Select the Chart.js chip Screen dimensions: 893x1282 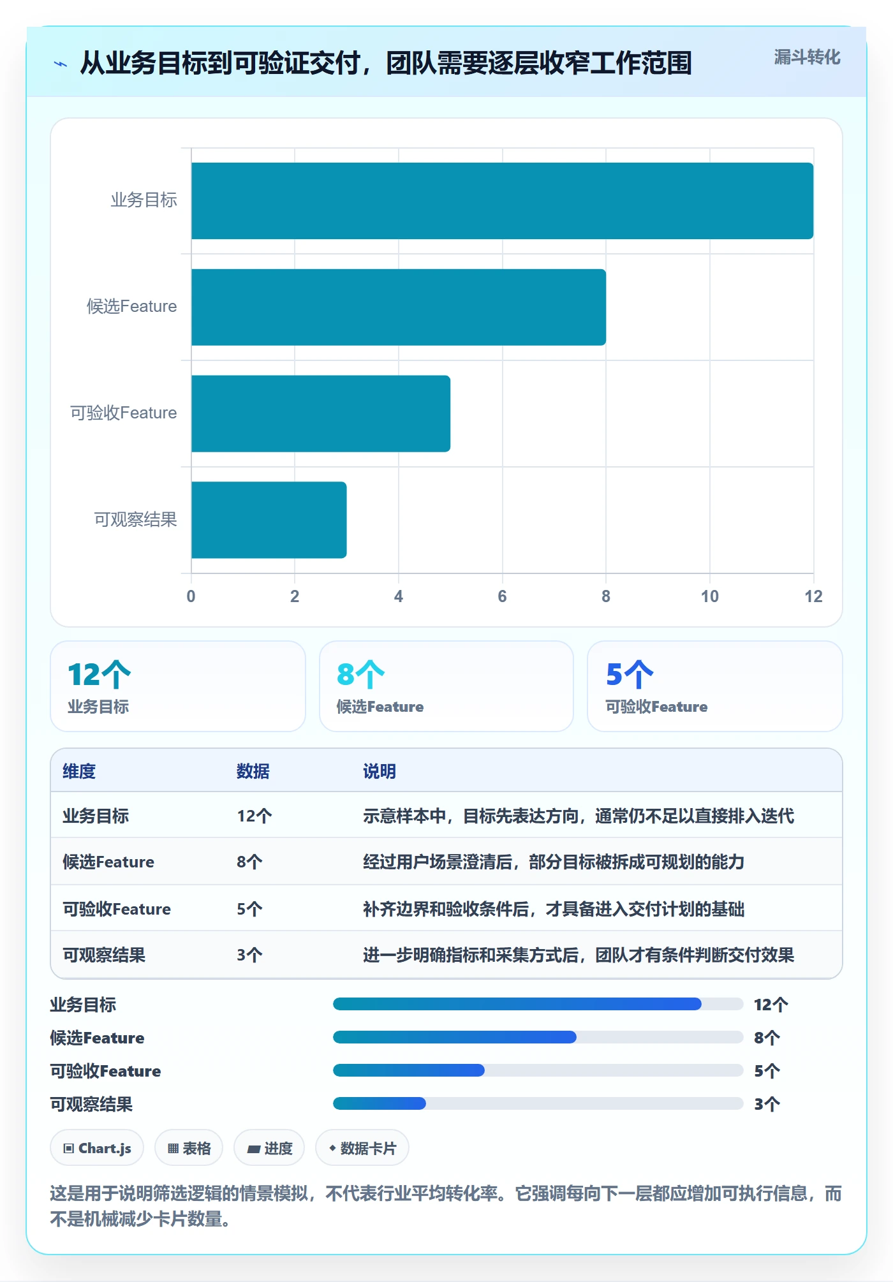pyautogui.click(x=97, y=1148)
